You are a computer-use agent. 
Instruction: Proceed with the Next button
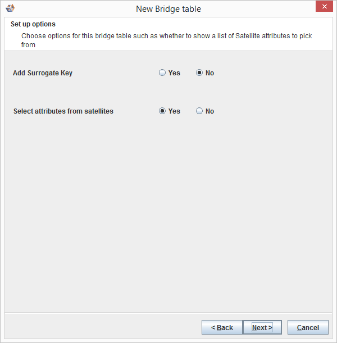coord(262,327)
